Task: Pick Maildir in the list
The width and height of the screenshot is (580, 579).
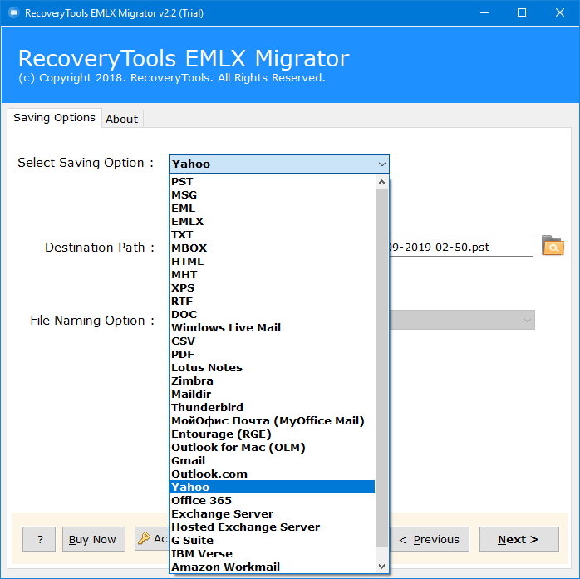Action: [x=272, y=395]
